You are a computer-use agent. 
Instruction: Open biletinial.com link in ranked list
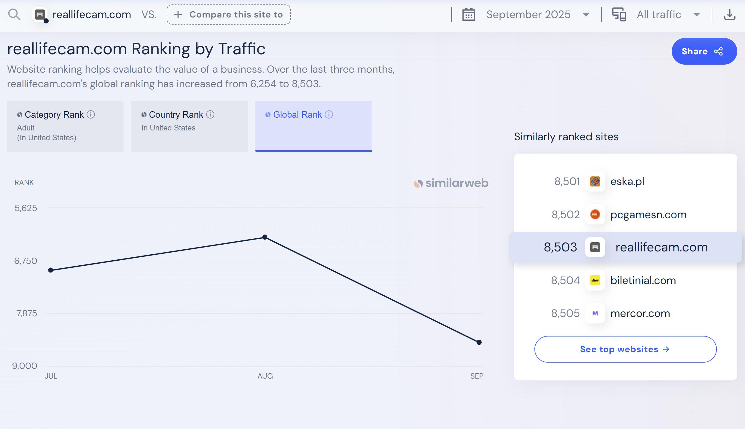point(643,280)
